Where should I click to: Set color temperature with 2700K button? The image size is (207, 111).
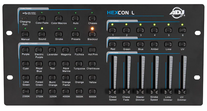[39, 92]
